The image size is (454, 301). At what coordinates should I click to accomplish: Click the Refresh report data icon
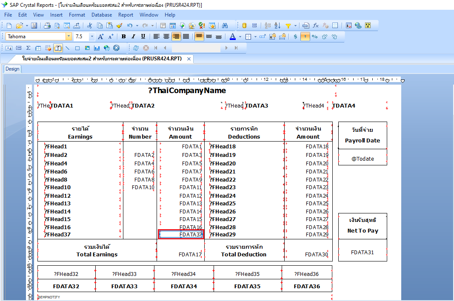click(136, 48)
